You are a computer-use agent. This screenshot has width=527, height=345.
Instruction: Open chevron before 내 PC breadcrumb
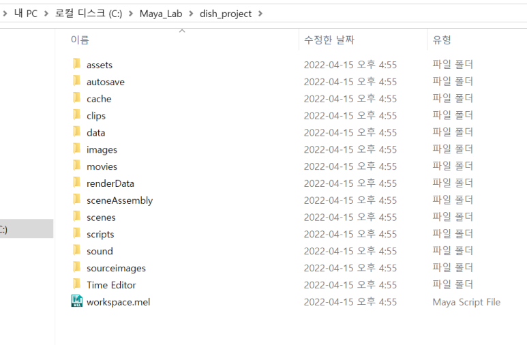[x=5, y=14]
